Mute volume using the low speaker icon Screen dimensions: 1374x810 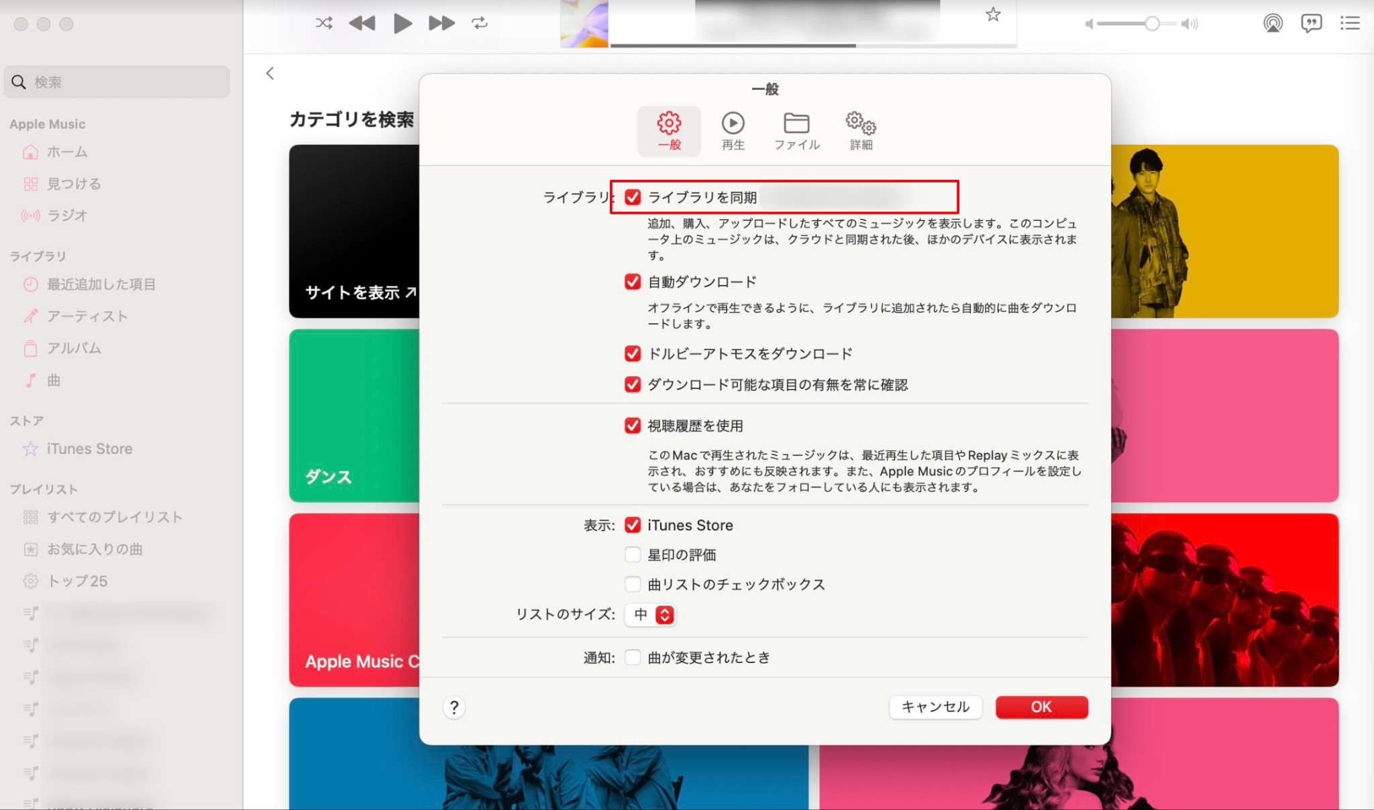point(1089,24)
